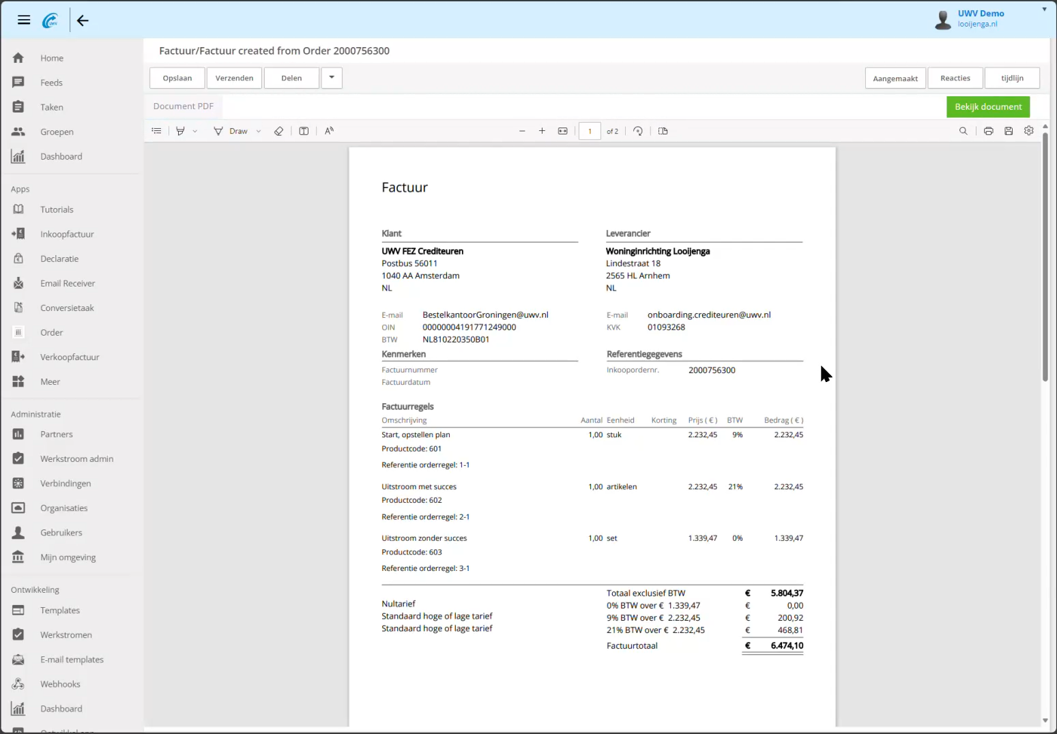
Task: Click the user avatar icon
Action: click(943, 20)
